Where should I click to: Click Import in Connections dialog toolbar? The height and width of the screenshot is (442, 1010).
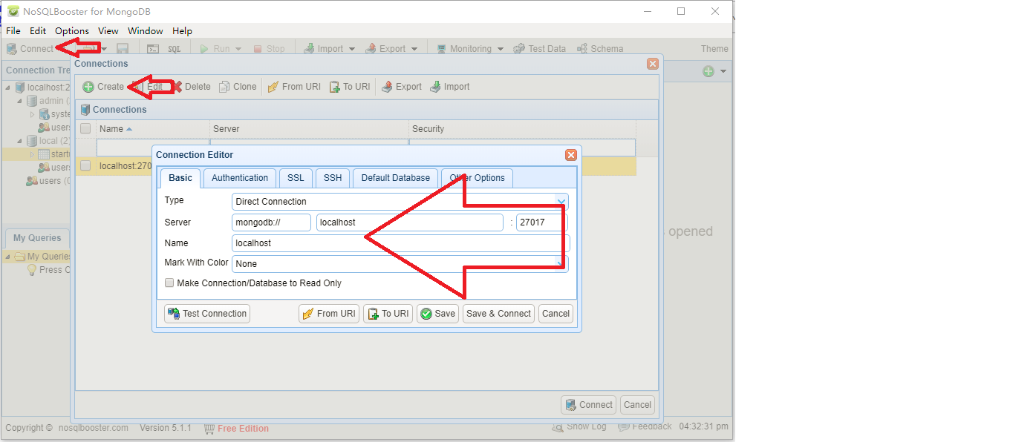click(449, 87)
